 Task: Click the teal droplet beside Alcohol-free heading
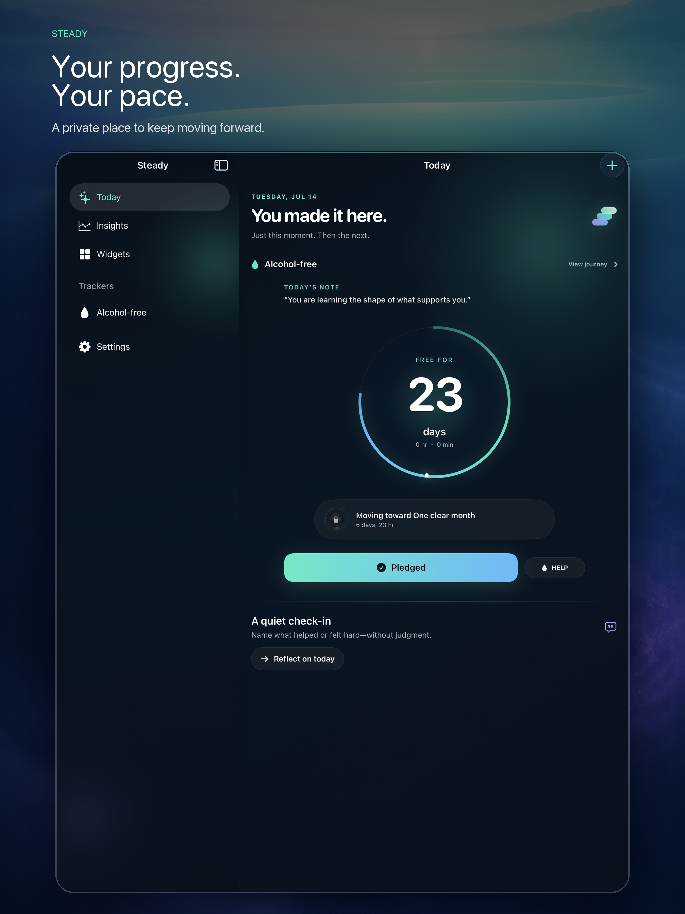coord(255,264)
